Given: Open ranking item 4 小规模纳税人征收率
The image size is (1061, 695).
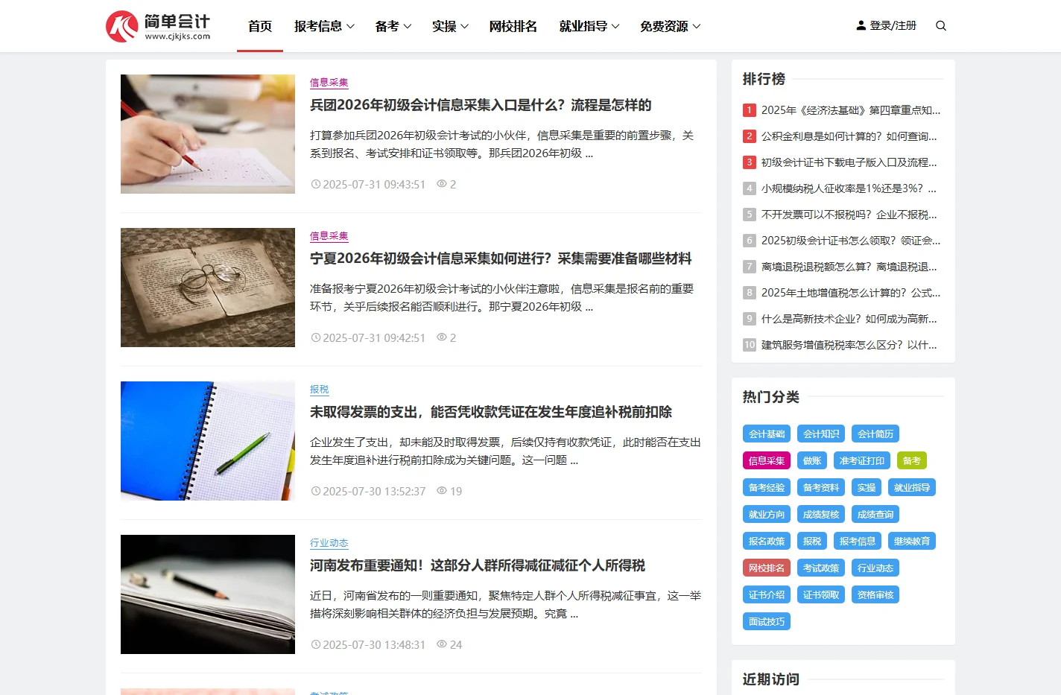Looking at the screenshot, I should [x=849, y=188].
